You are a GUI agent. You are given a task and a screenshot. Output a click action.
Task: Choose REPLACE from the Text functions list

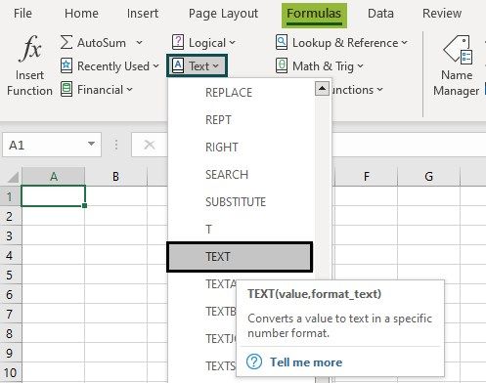242,93
